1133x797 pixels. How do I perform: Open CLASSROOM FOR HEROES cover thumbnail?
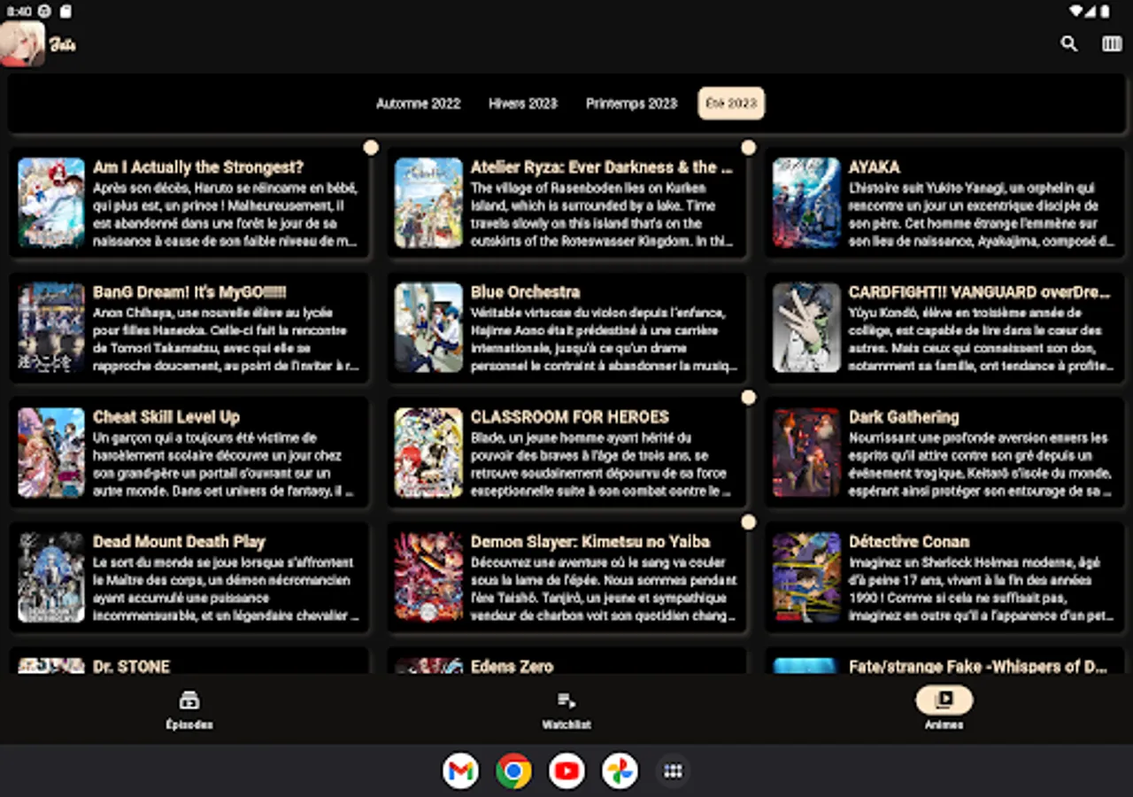[x=428, y=453]
